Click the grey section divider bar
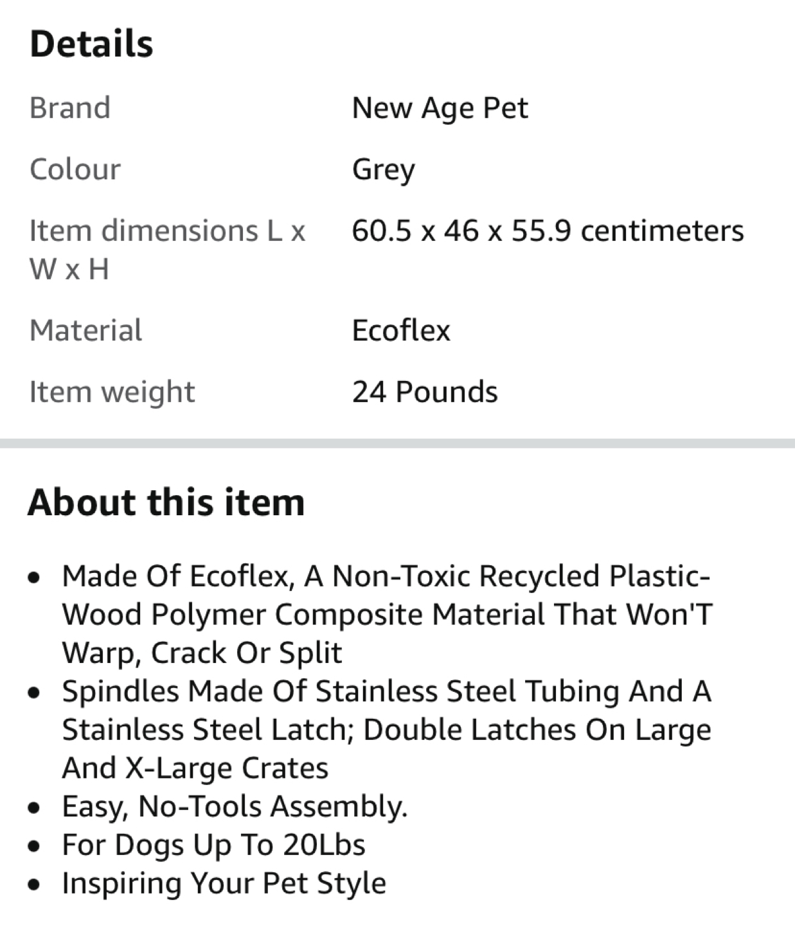Image resolution: width=795 pixels, height=925 pixels. pyautogui.click(x=397, y=443)
